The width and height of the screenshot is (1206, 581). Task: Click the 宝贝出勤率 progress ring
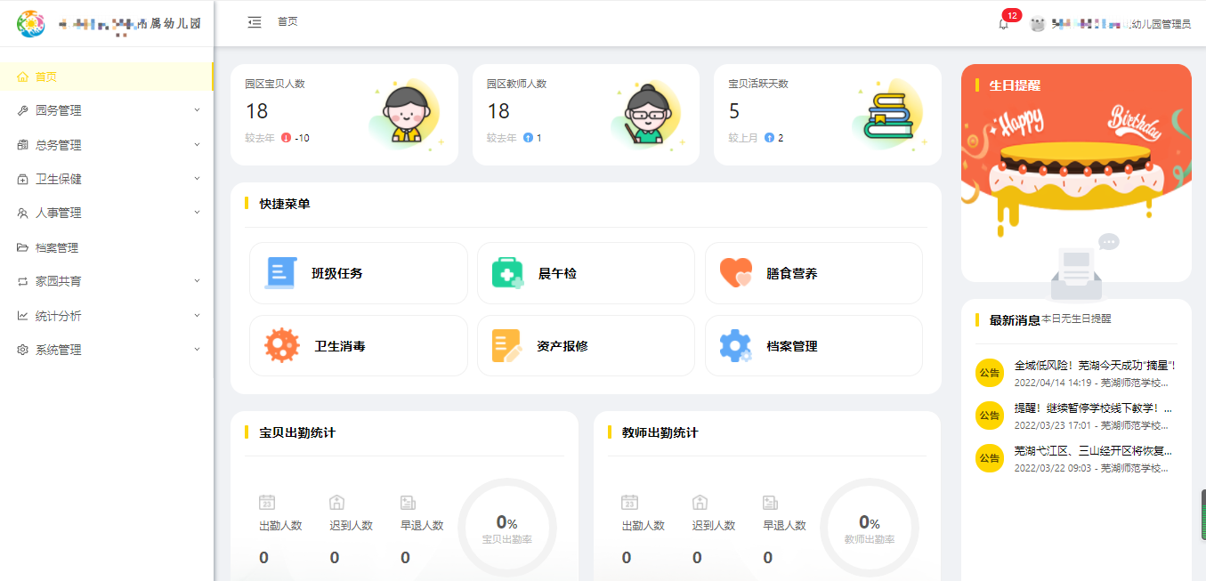click(x=506, y=528)
